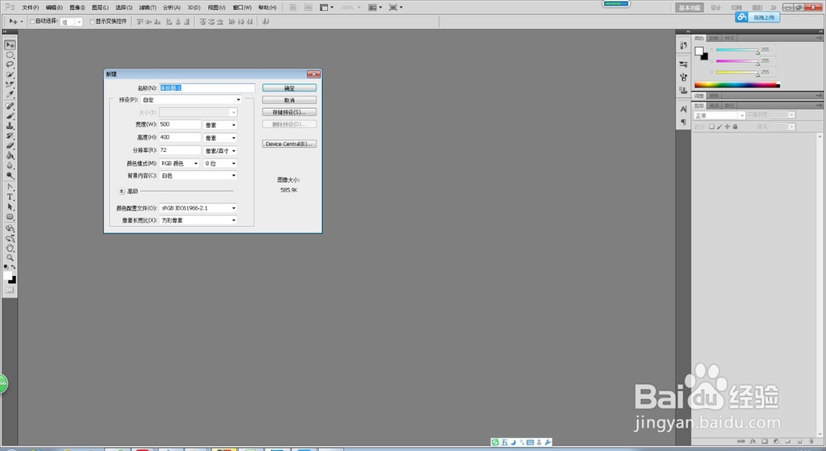Open the color mode dropdown RGB 颜色
The width and height of the screenshot is (826, 451).
(x=179, y=164)
